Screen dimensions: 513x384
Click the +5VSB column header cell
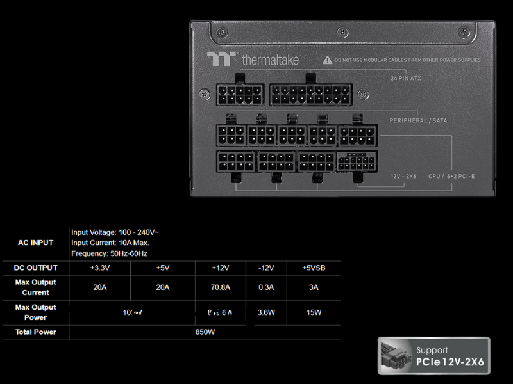point(314,268)
